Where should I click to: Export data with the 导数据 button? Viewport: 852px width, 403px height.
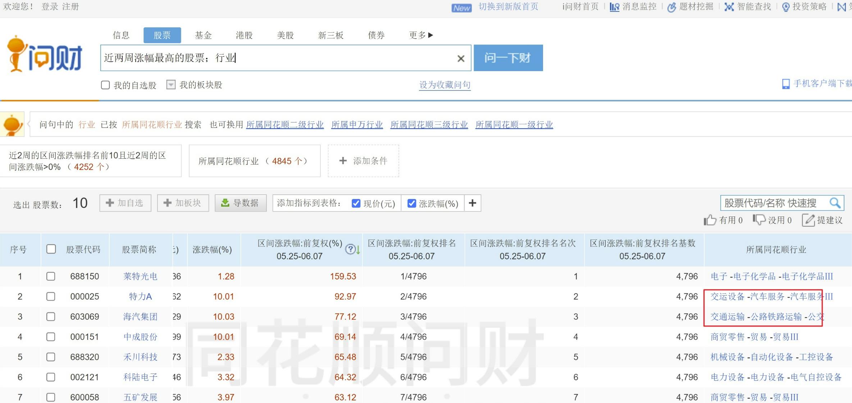[240, 203]
